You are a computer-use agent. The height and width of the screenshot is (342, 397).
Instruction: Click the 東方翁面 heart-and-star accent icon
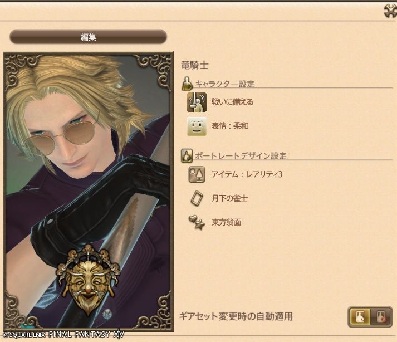click(197, 222)
